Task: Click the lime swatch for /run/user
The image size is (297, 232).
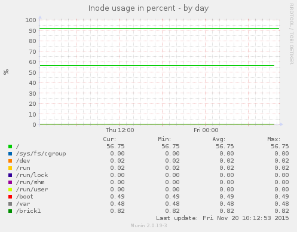Action: tap(10, 190)
